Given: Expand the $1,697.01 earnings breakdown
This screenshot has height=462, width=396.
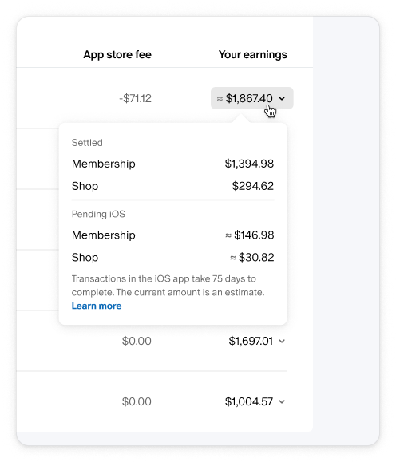Looking at the screenshot, I should (256, 341).
